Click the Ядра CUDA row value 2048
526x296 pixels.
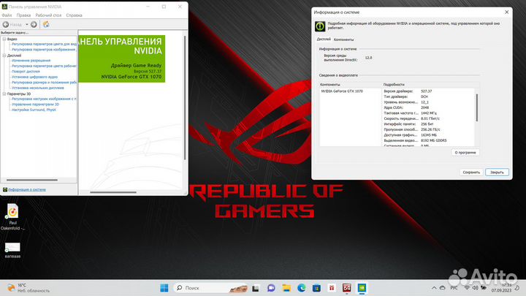pos(424,107)
